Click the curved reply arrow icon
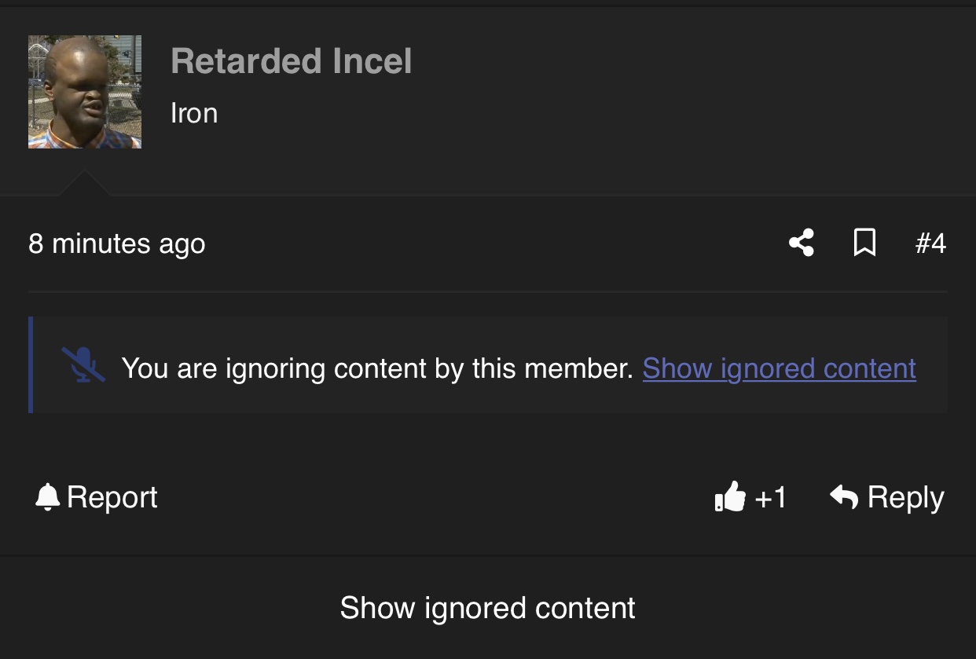Viewport: 976px width, 659px height. coord(845,496)
